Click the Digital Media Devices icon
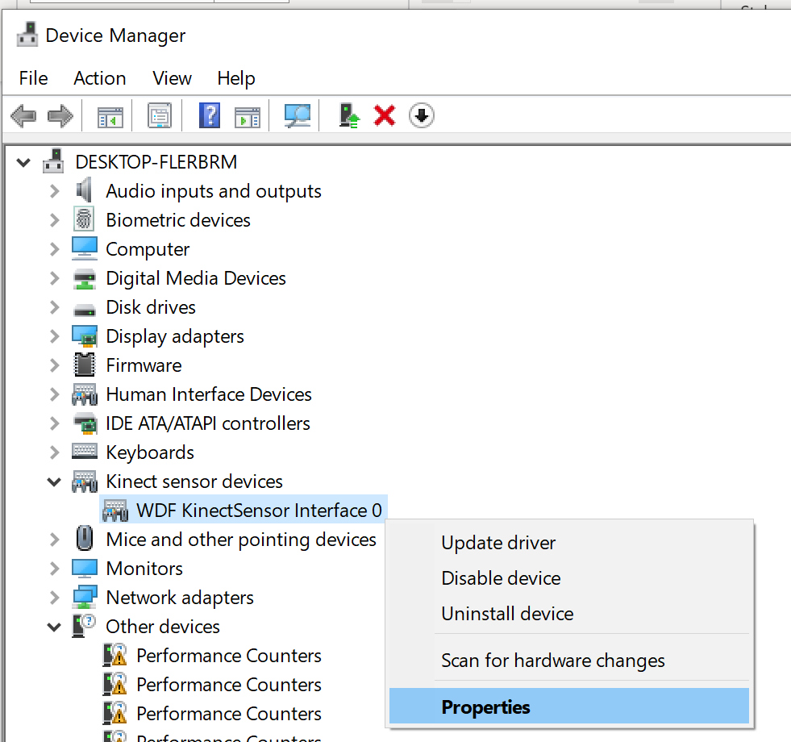The width and height of the screenshot is (791, 742). [84, 278]
